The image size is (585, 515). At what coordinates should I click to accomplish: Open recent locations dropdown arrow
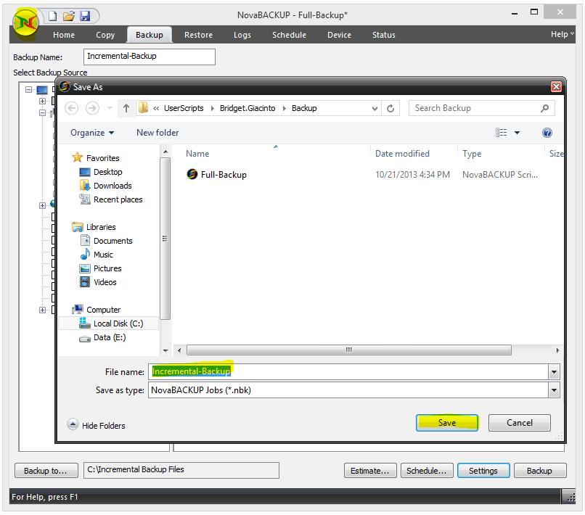(x=110, y=109)
